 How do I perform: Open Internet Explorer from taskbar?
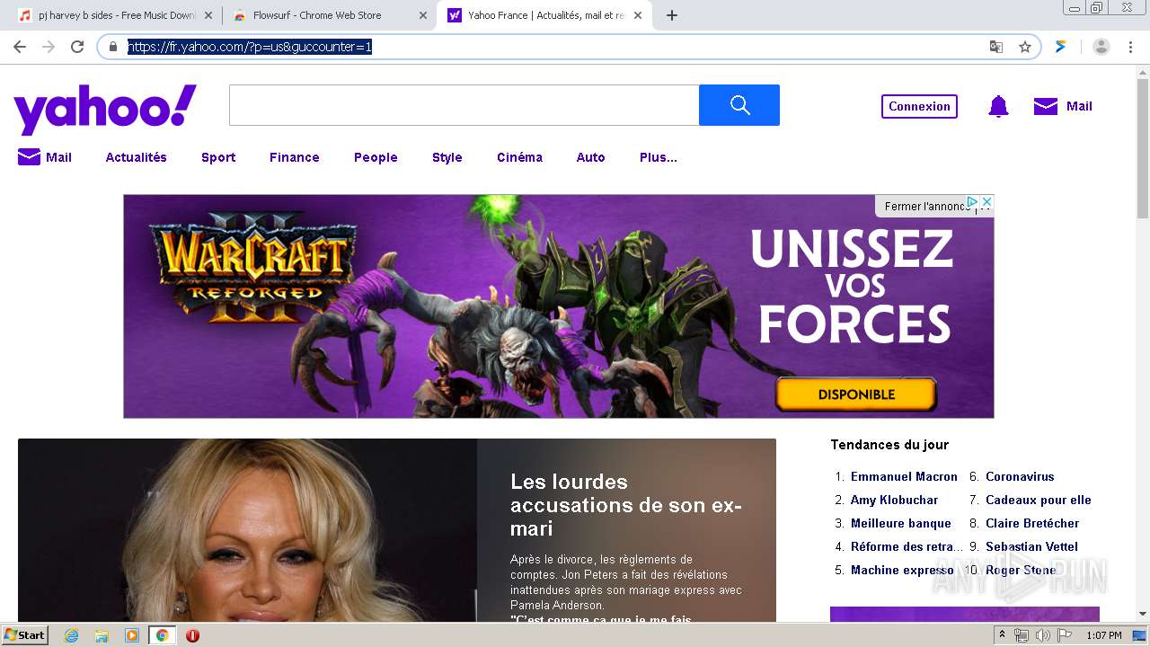pos(72,635)
